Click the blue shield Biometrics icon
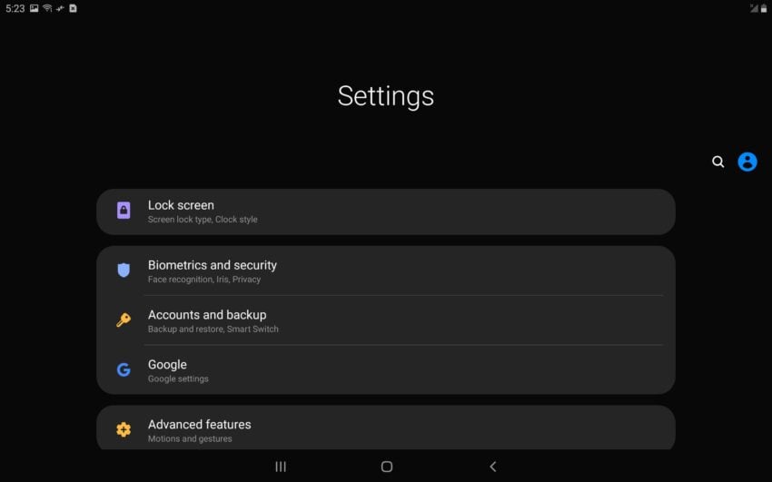The height and width of the screenshot is (482, 772). [x=124, y=270]
